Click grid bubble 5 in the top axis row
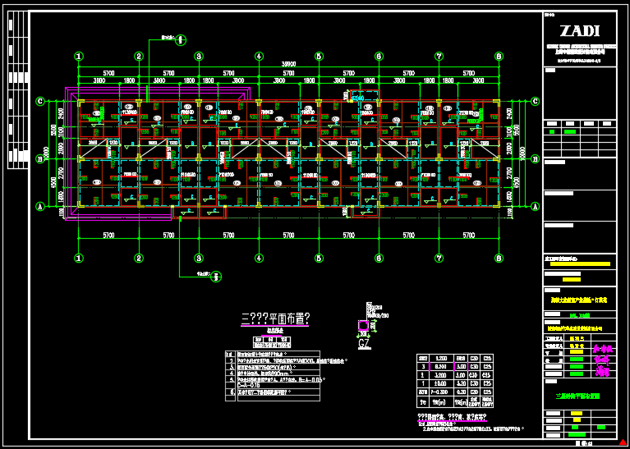 click(x=319, y=56)
